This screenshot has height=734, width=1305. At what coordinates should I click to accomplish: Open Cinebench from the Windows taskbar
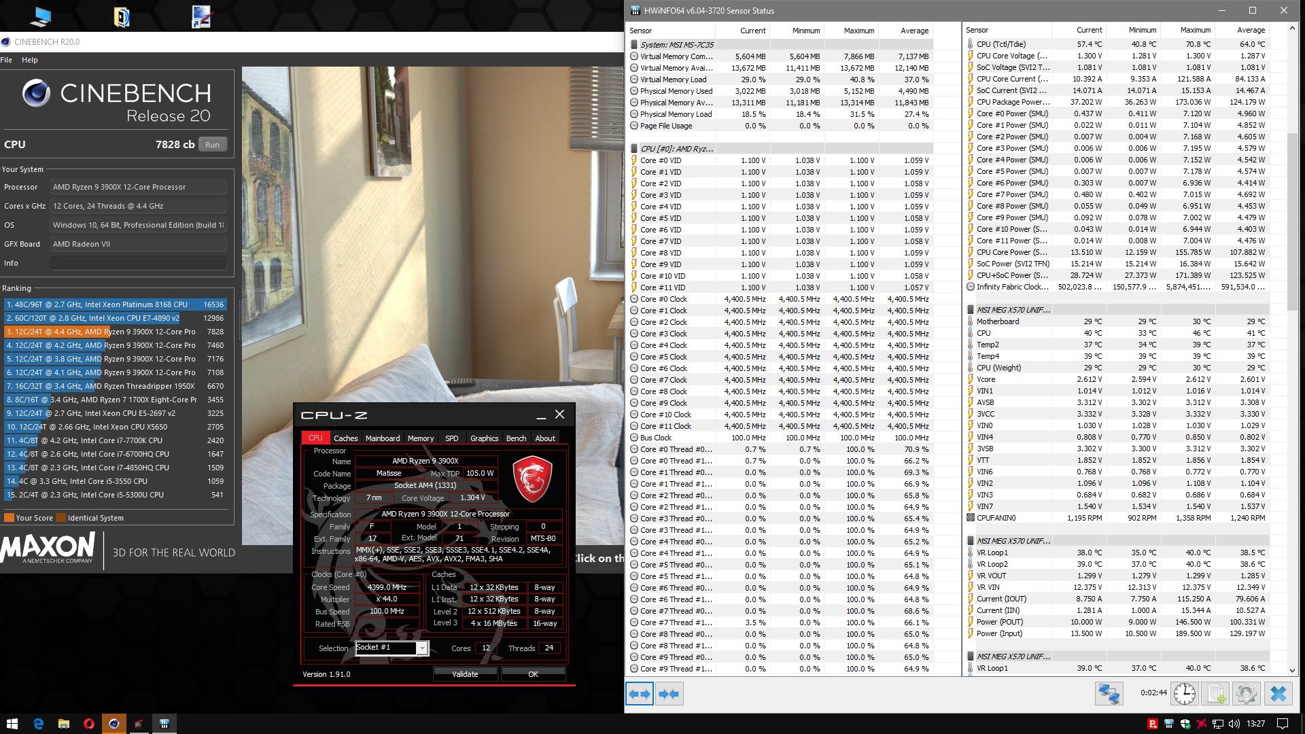[114, 724]
